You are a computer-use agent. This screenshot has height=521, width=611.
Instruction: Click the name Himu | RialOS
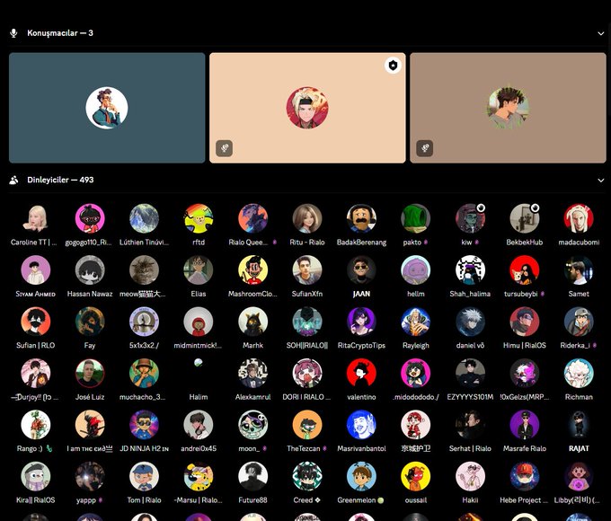524,346
